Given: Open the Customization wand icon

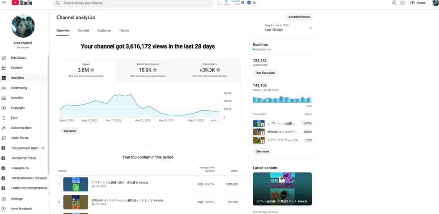Looking at the screenshot, I should coord(4,128).
